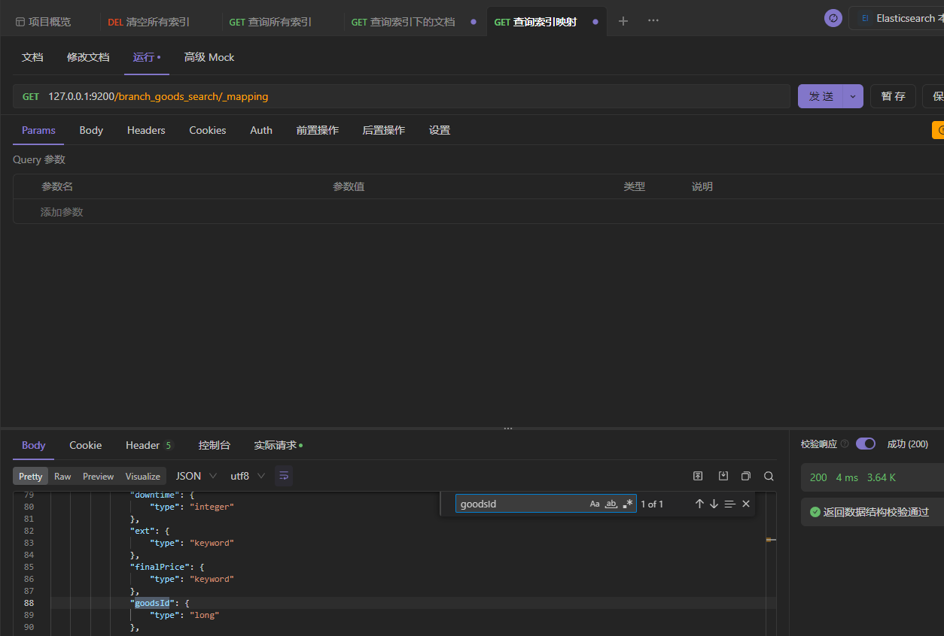Click the help icon beside 校验响应
The height and width of the screenshot is (636, 944).
click(x=845, y=444)
